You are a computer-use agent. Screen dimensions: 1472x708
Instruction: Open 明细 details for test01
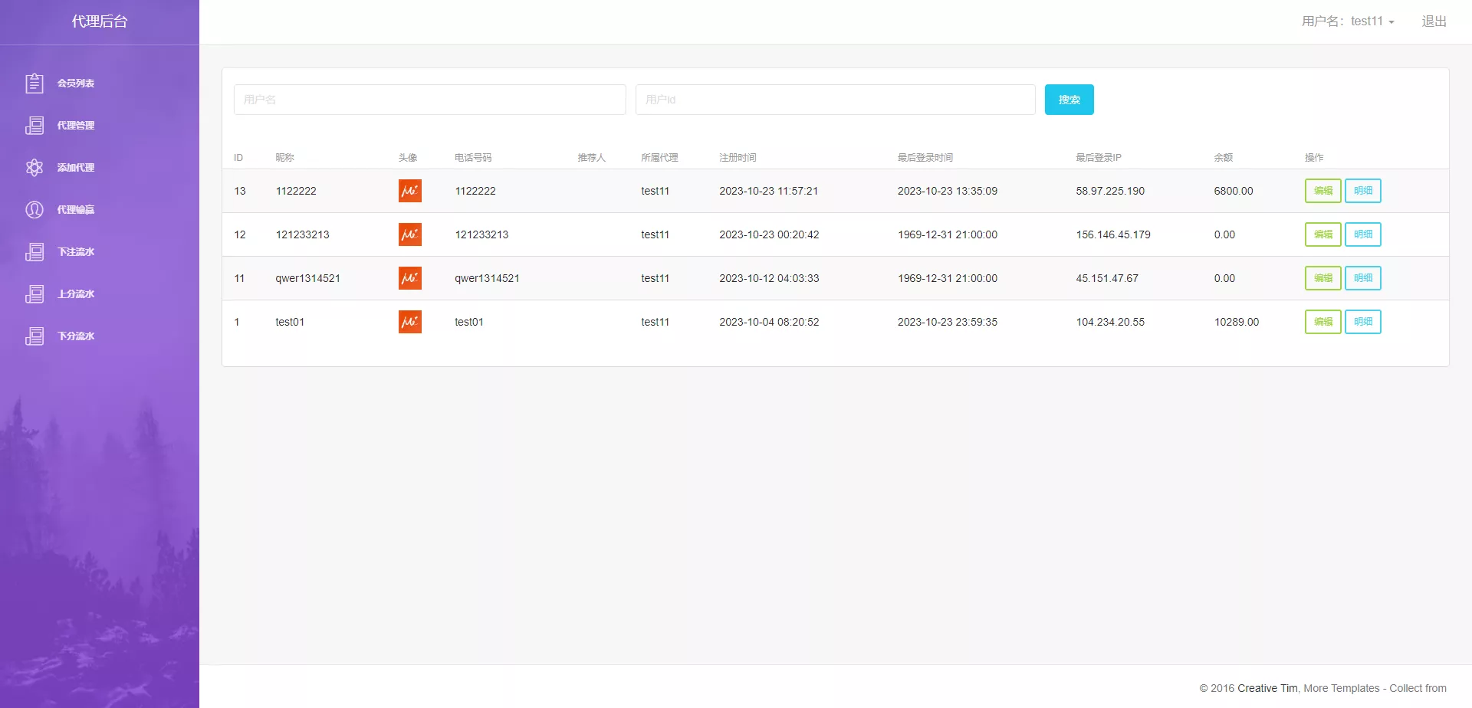pyautogui.click(x=1362, y=322)
